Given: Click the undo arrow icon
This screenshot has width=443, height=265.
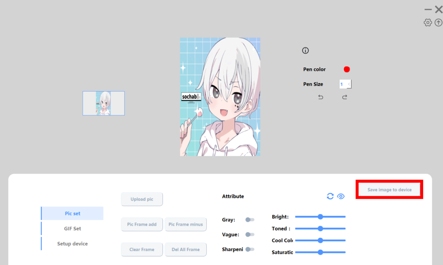Looking at the screenshot, I should 321,97.
